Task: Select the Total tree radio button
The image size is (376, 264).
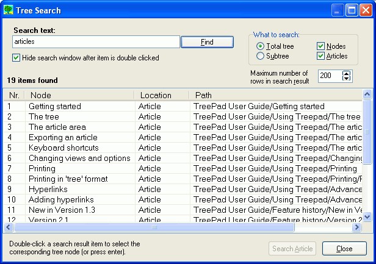Action: (x=261, y=46)
